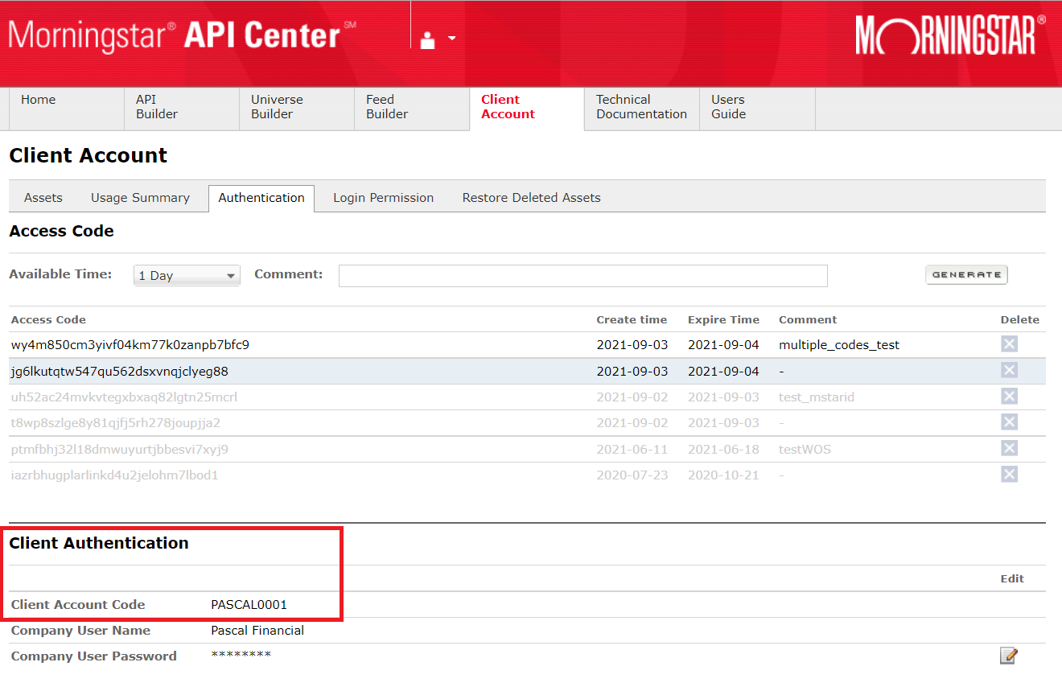Click the Create time column header
The image size is (1062, 691).
pos(632,319)
